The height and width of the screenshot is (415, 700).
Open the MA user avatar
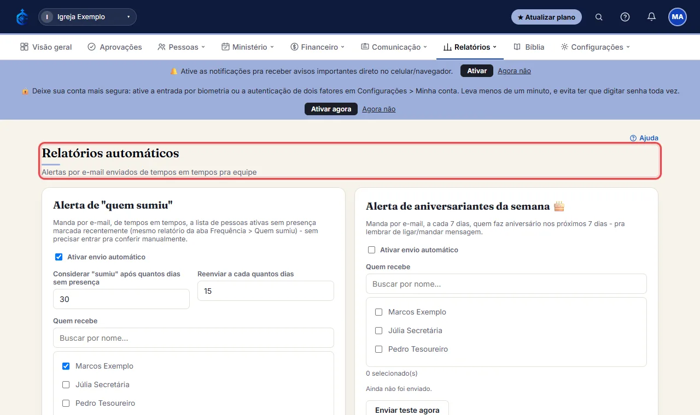(678, 17)
